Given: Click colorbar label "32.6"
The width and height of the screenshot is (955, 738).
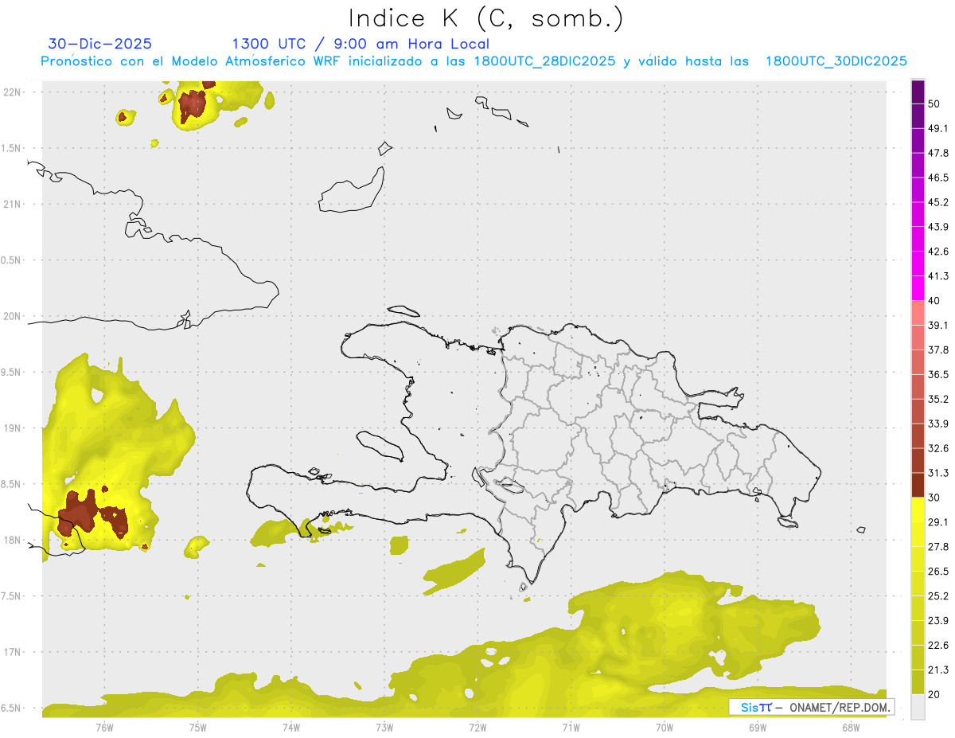Looking at the screenshot, I should pyautogui.click(x=938, y=448).
